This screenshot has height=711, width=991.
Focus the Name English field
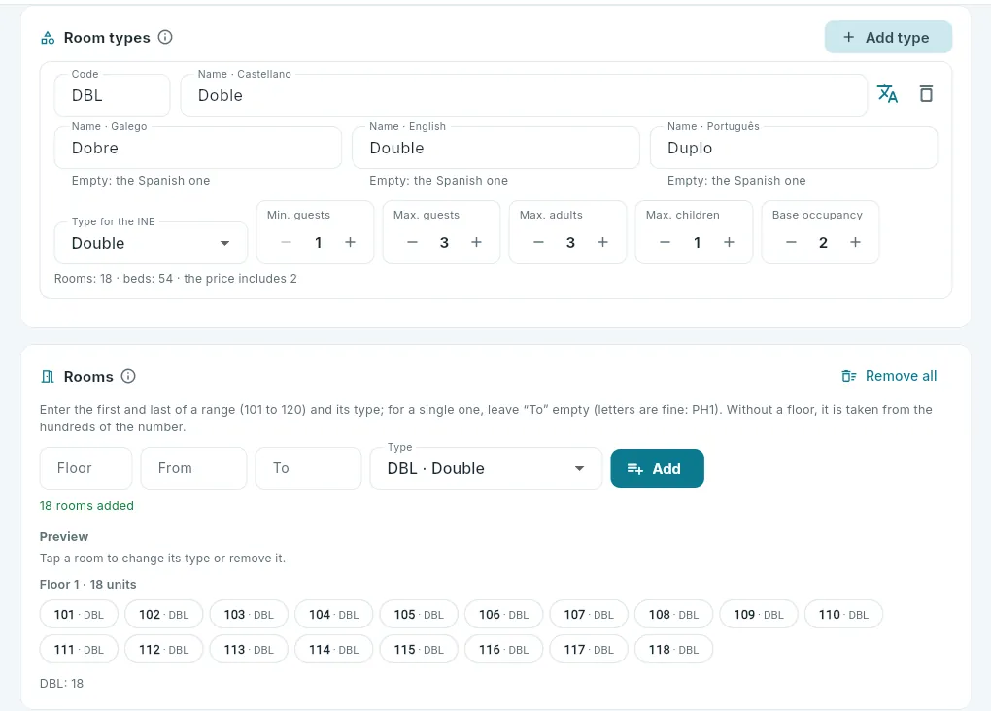point(496,148)
